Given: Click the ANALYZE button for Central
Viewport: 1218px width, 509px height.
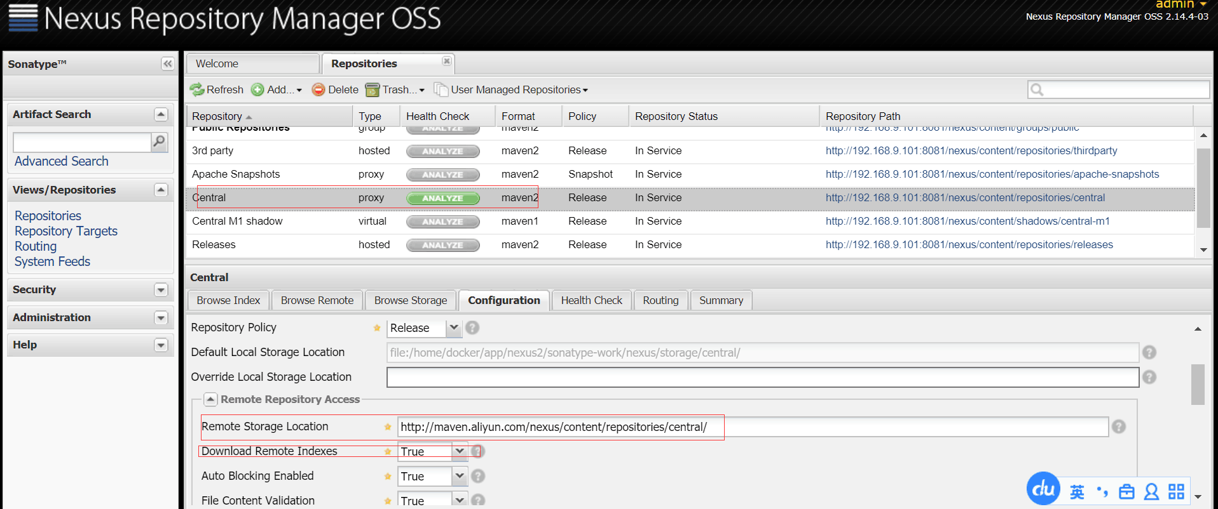Looking at the screenshot, I should [x=443, y=198].
